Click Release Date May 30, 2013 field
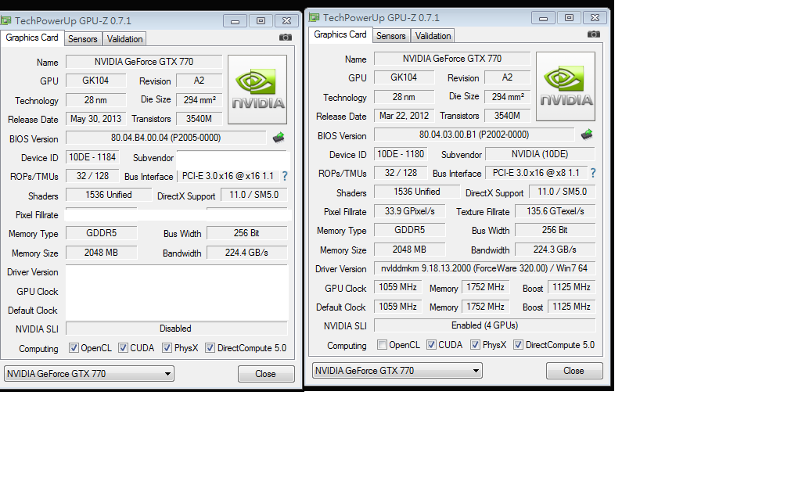The image size is (791, 485). point(96,119)
